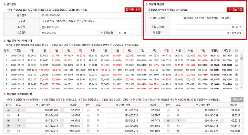Click the 나의입찰저장 button
The image size is (248, 135).
[x=235, y=10]
